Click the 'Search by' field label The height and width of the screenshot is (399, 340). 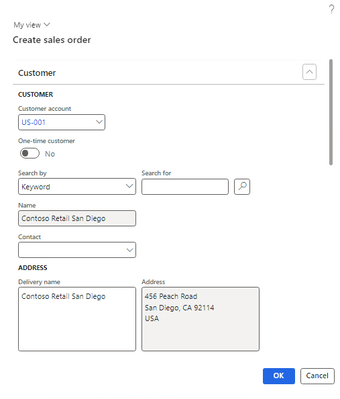point(32,173)
